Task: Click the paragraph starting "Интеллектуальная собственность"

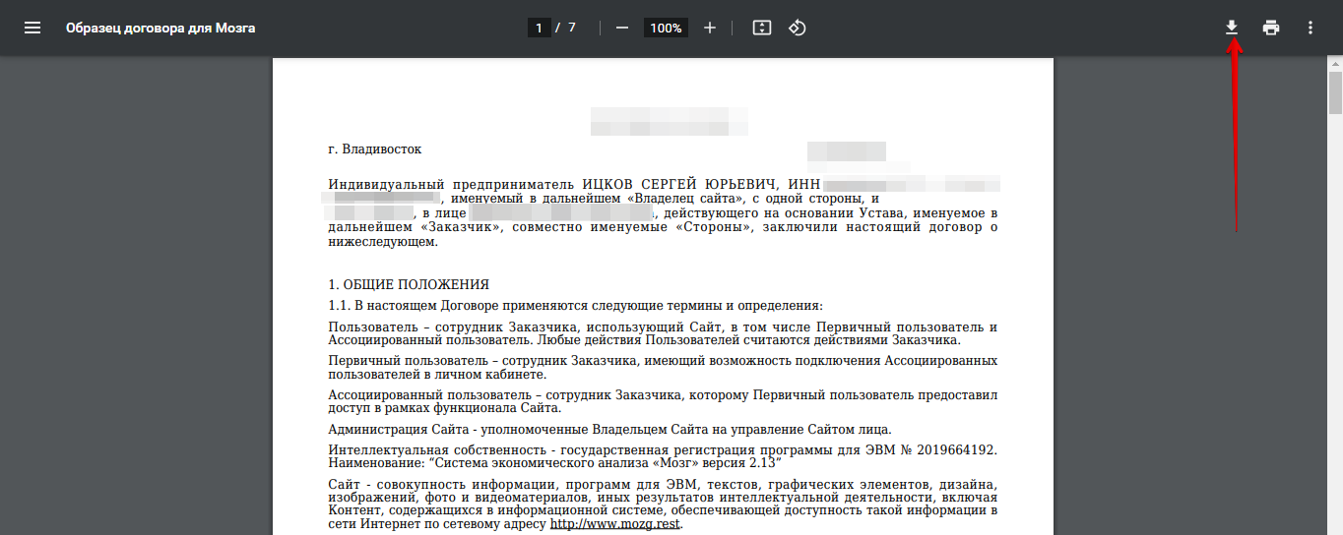Action: pos(663,455)
